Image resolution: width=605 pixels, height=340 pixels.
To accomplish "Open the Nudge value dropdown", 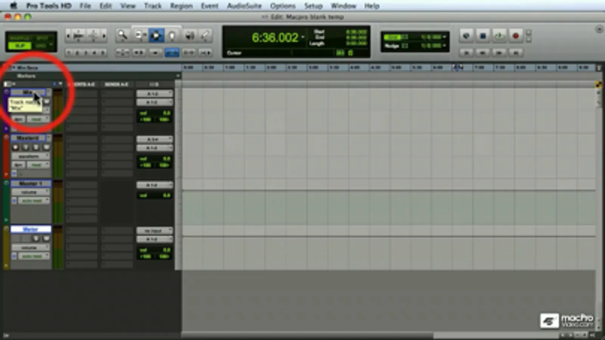I will tap(444, 46).
